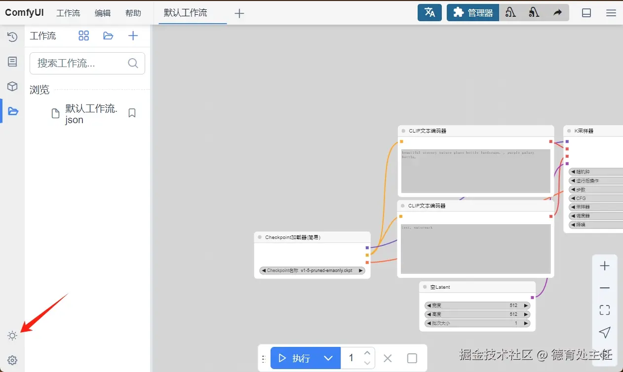Run the workflow with 执行 button
Viewport: 623px width, 372px height.
click(x=294, y=358)
